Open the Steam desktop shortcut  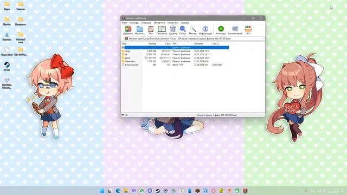7,67
